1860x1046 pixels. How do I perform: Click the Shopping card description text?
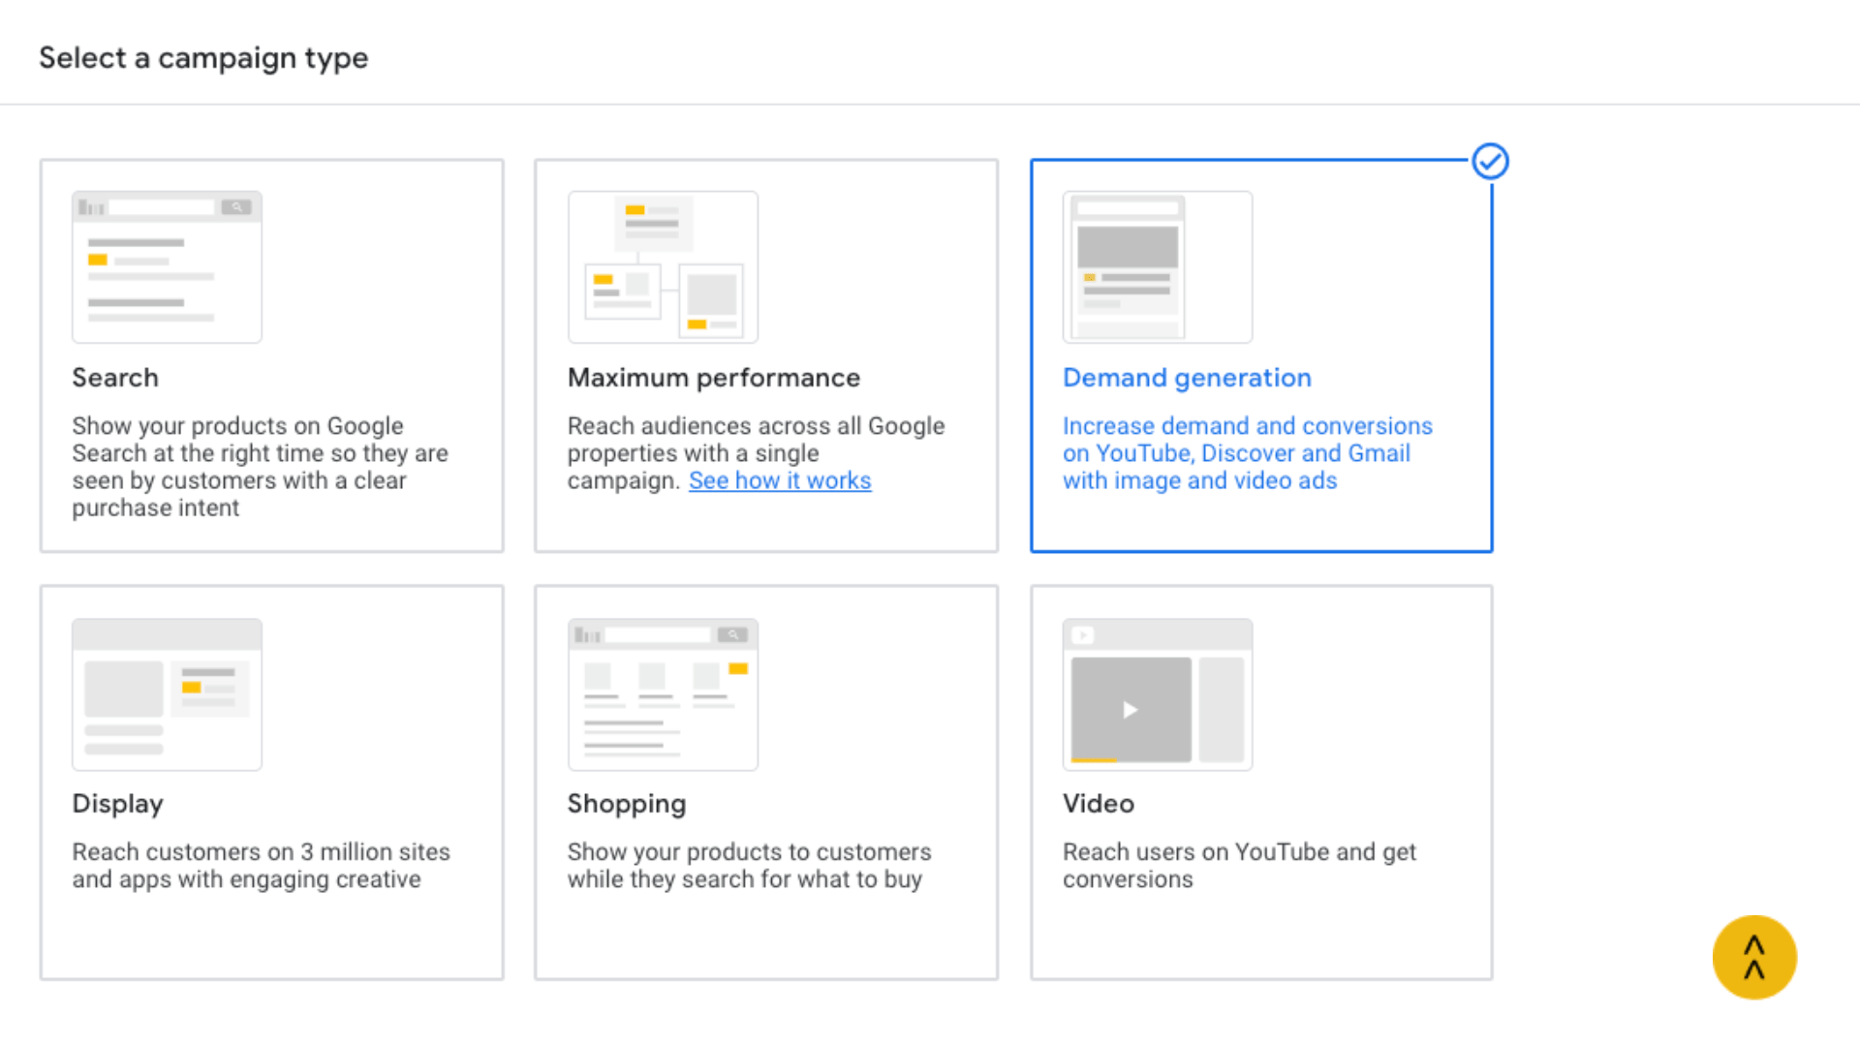point(749,866)
